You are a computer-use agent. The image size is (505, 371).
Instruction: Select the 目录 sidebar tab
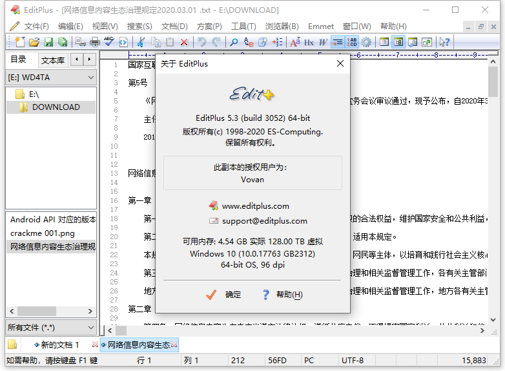(18, 59)
